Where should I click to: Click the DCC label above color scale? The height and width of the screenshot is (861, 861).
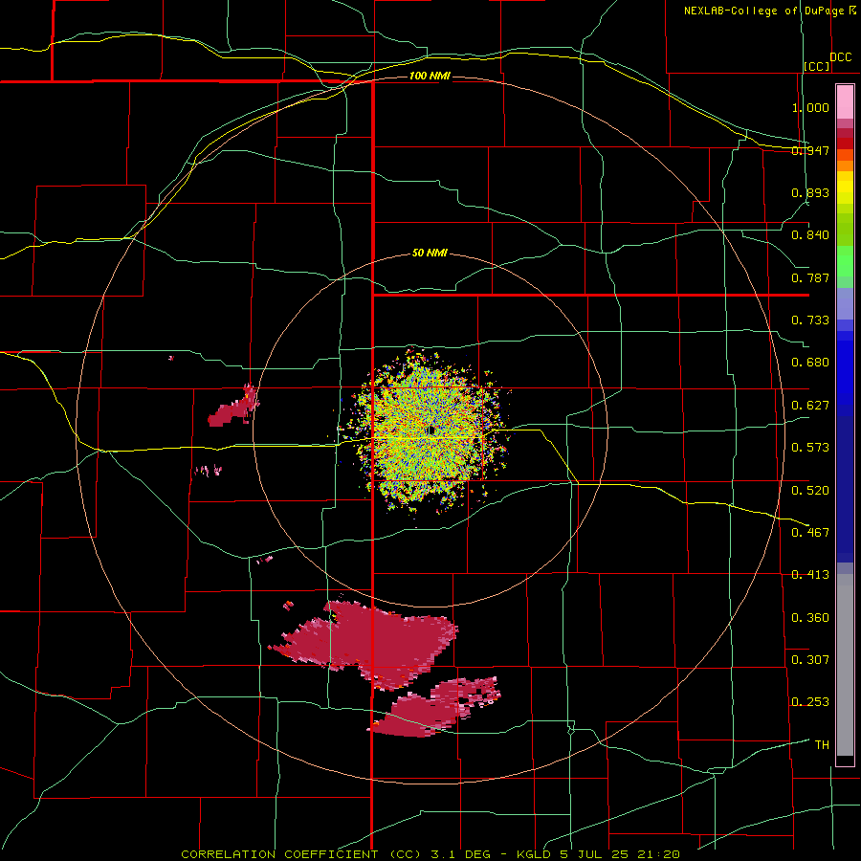point(840,57)
